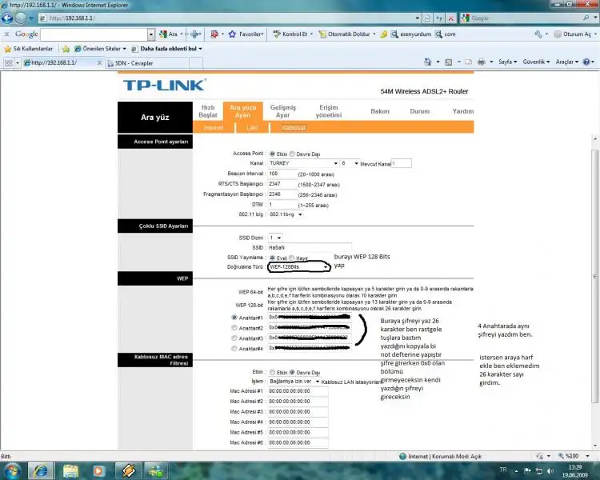
Task: Click the Home icon in command bar
Action: coord(428,62)
